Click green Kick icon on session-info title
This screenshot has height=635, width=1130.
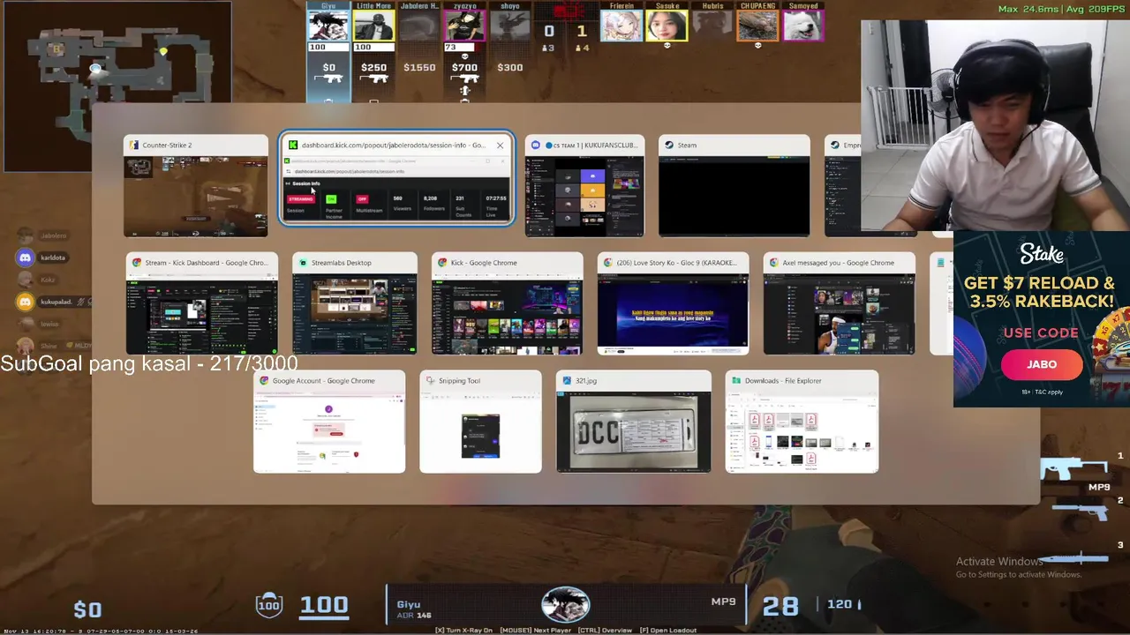[x=293, y=145]
